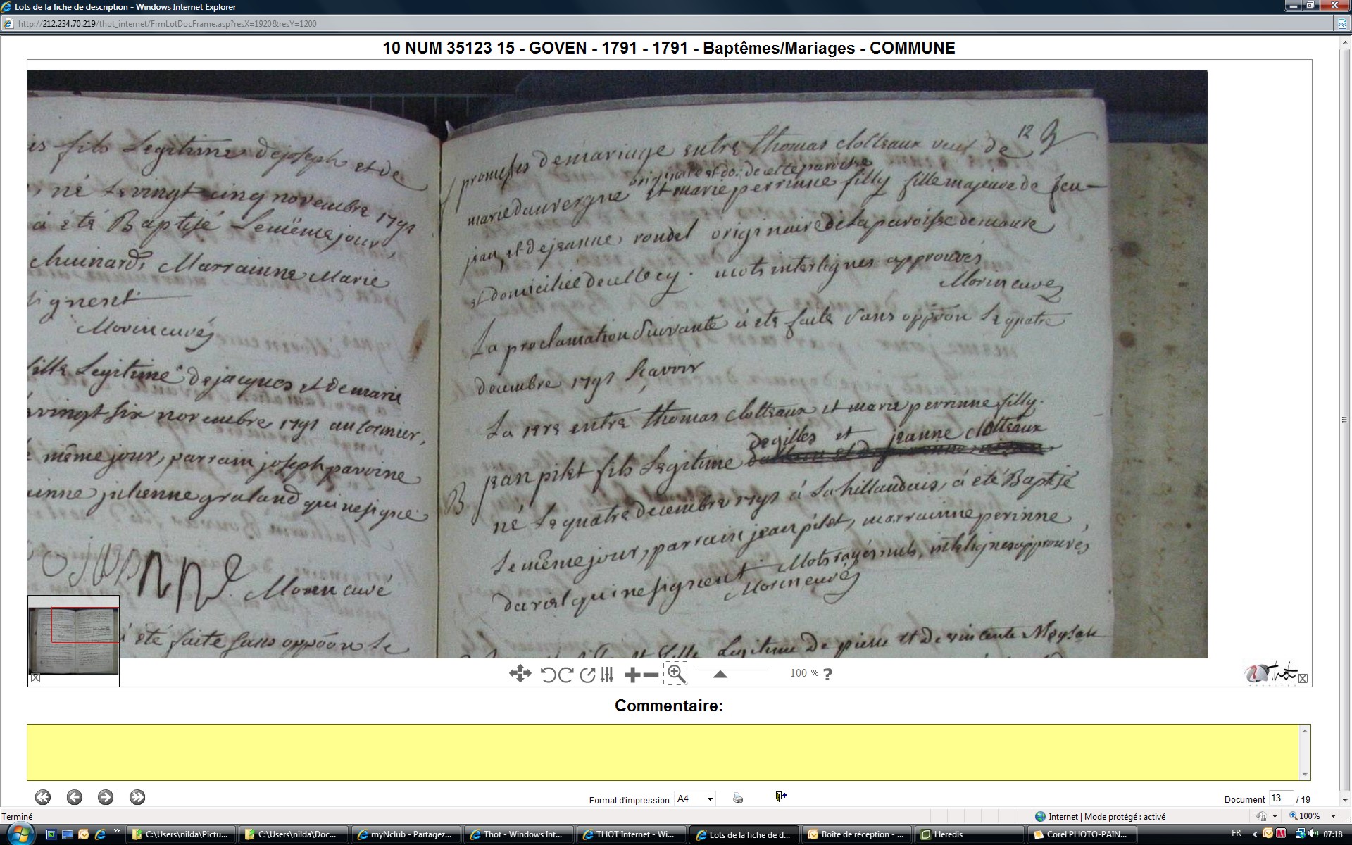Screen dimensions: 1352x845
Task: Select the pan/move image tool
Action: tap(520, 674)
